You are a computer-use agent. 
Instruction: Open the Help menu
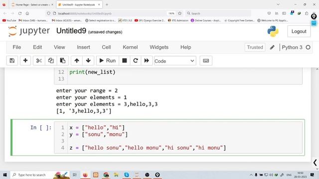(x=186, y=47)
